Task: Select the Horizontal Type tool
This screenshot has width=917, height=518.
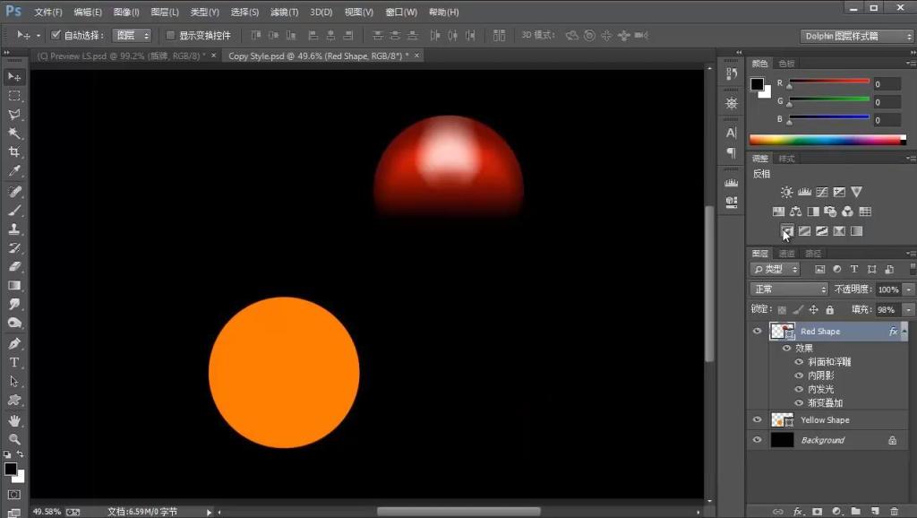Action: (x=14, y=362)
